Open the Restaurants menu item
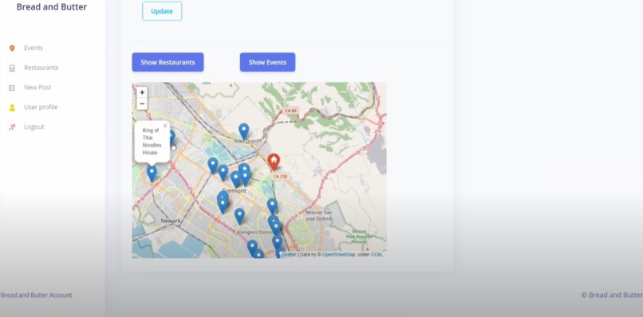 (41, 68)
